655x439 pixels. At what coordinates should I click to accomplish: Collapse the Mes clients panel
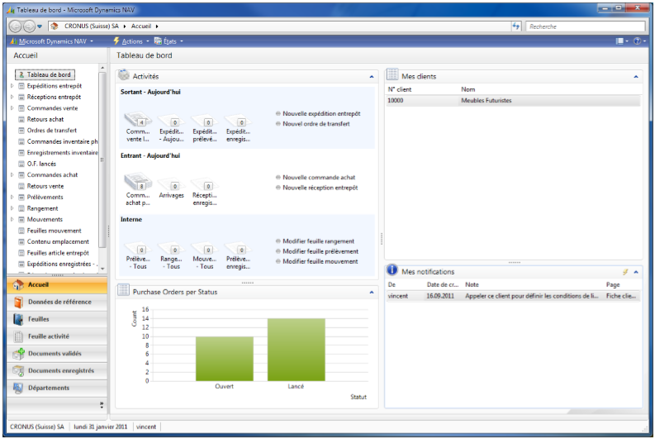(x=636, y=77)
